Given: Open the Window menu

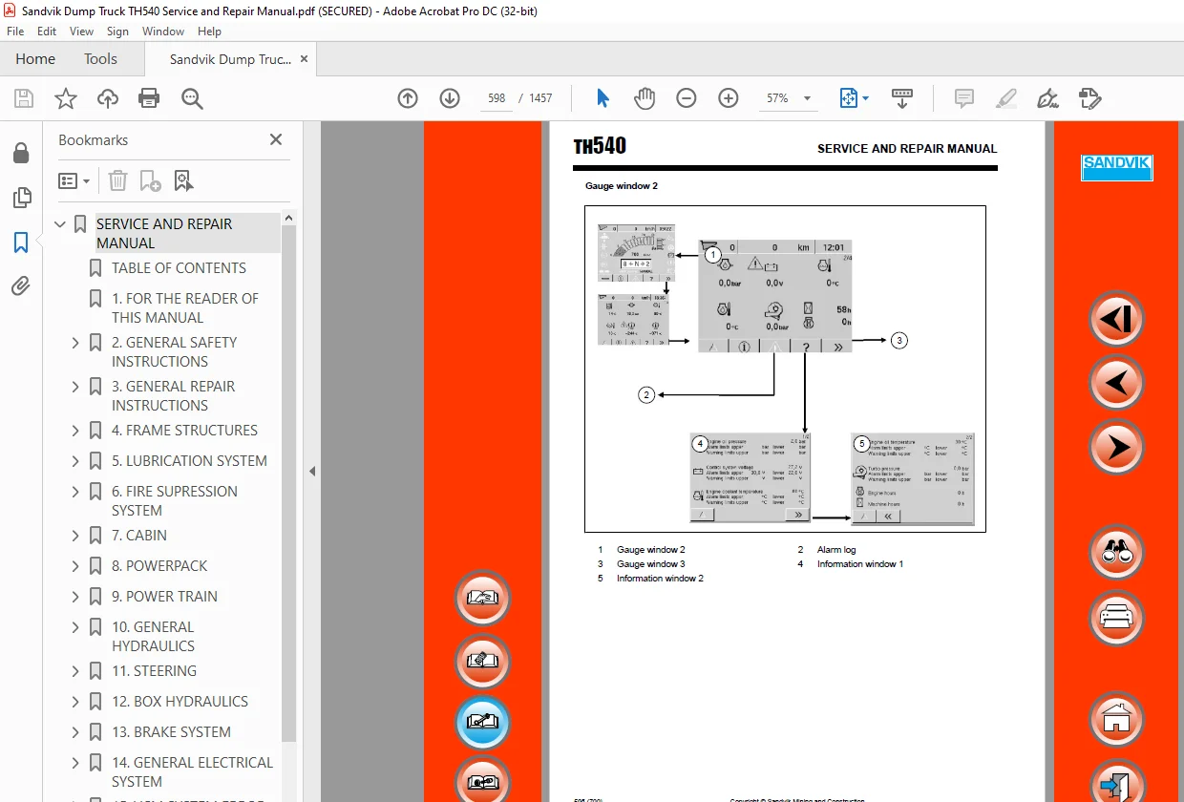Looking at the screenshot, I should (x=163, y=32).
